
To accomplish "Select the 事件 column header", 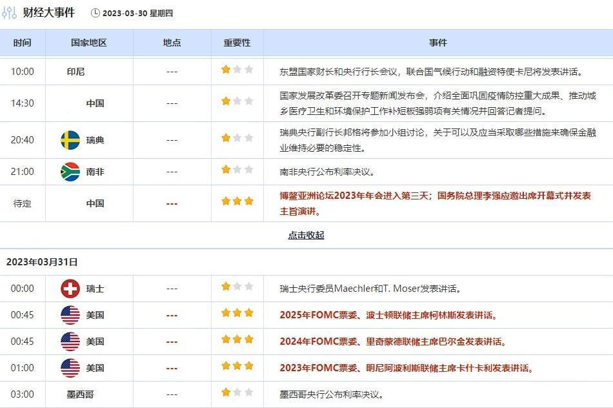I will [x=439, y=42].
